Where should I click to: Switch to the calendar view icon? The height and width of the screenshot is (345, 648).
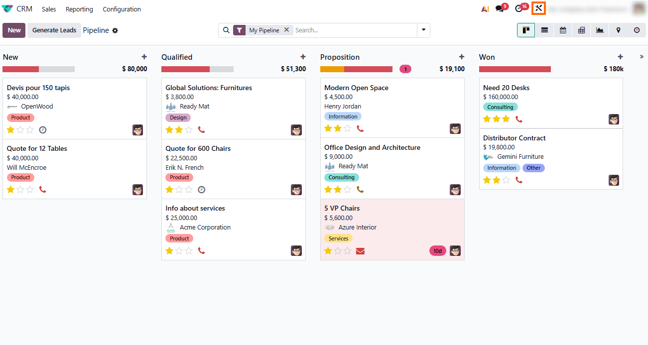tap(563, 30)
